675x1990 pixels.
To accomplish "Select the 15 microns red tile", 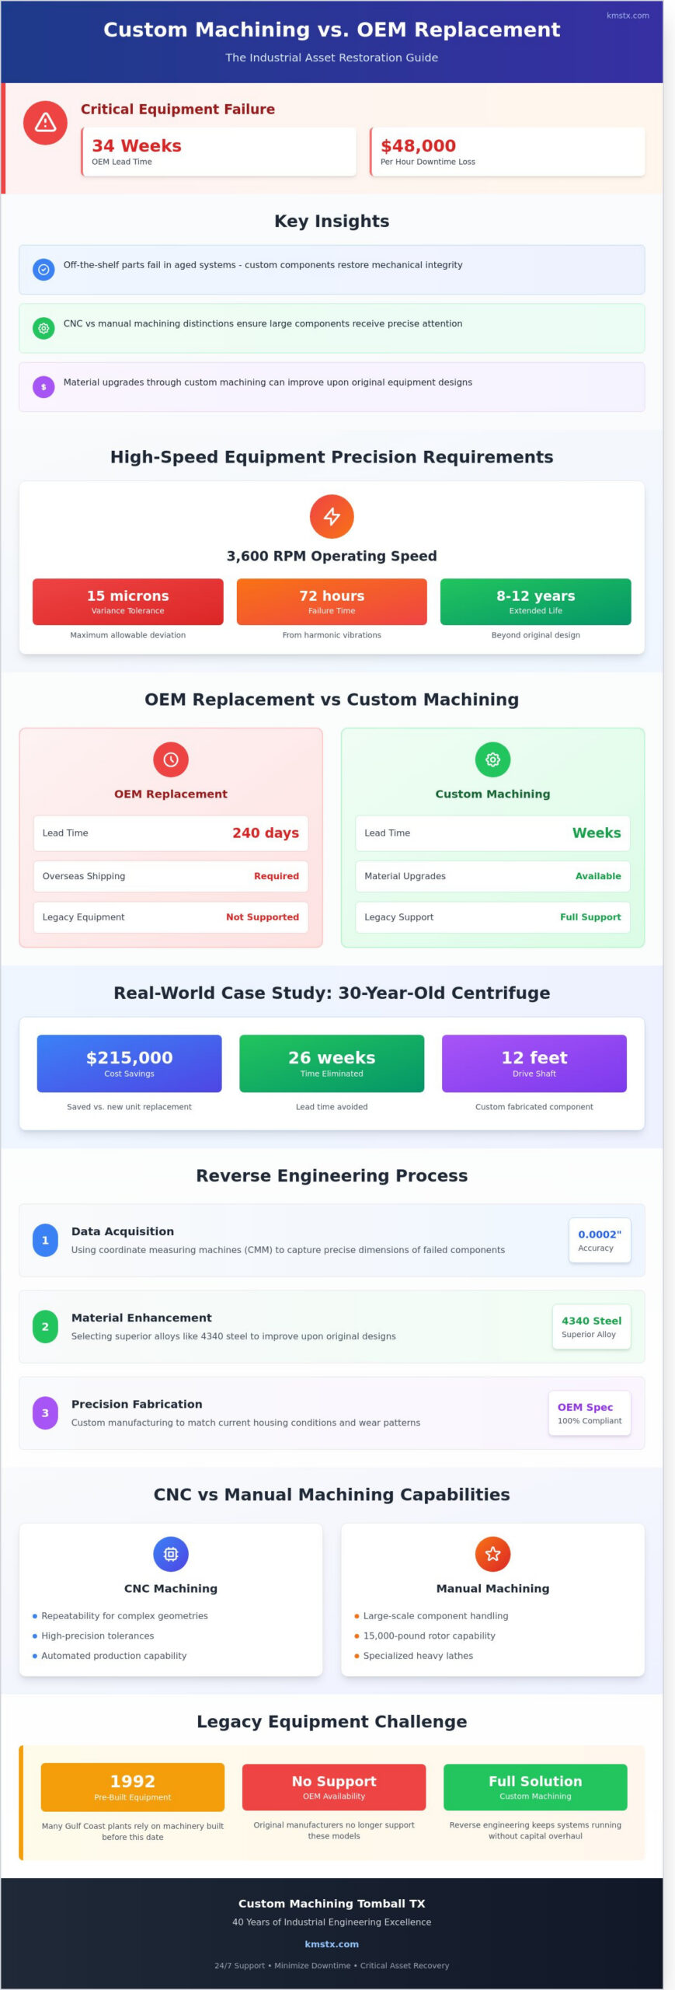I will pyautogui.click(x=128, y=602).
